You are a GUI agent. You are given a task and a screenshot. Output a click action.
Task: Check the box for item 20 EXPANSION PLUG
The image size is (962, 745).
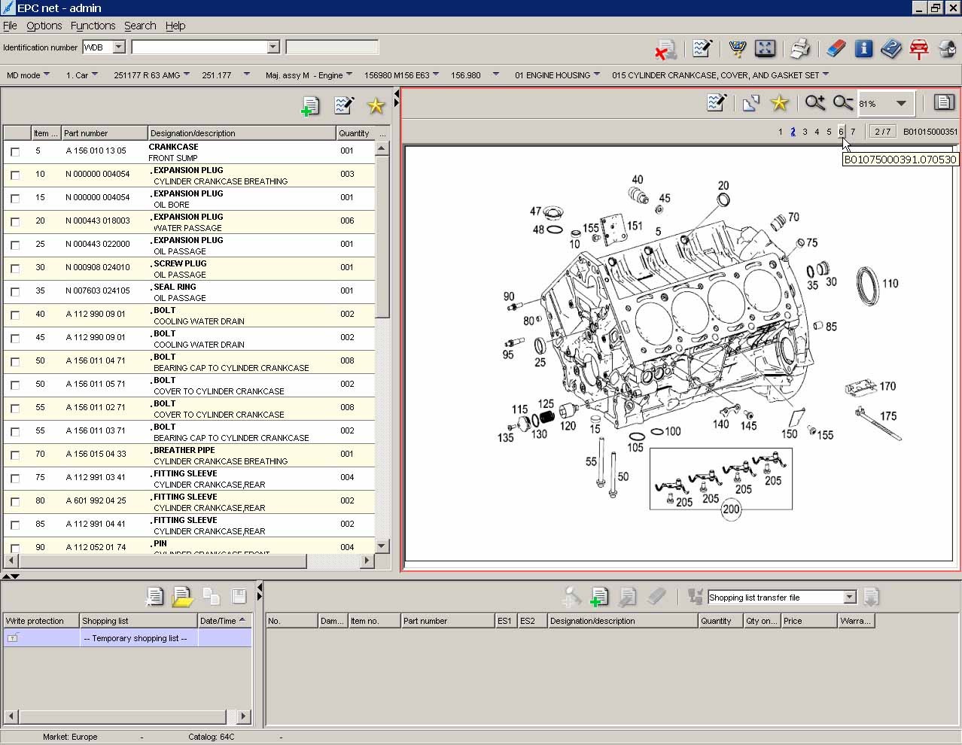click(15, 221)
